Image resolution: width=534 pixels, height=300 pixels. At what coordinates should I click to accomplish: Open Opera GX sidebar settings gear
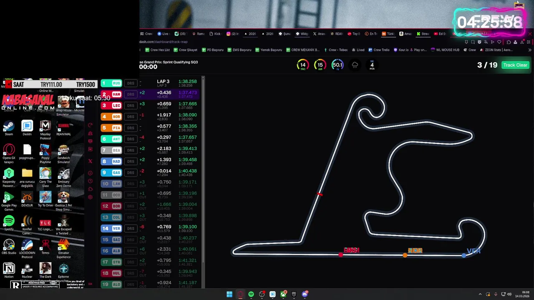tap(90, 197)
